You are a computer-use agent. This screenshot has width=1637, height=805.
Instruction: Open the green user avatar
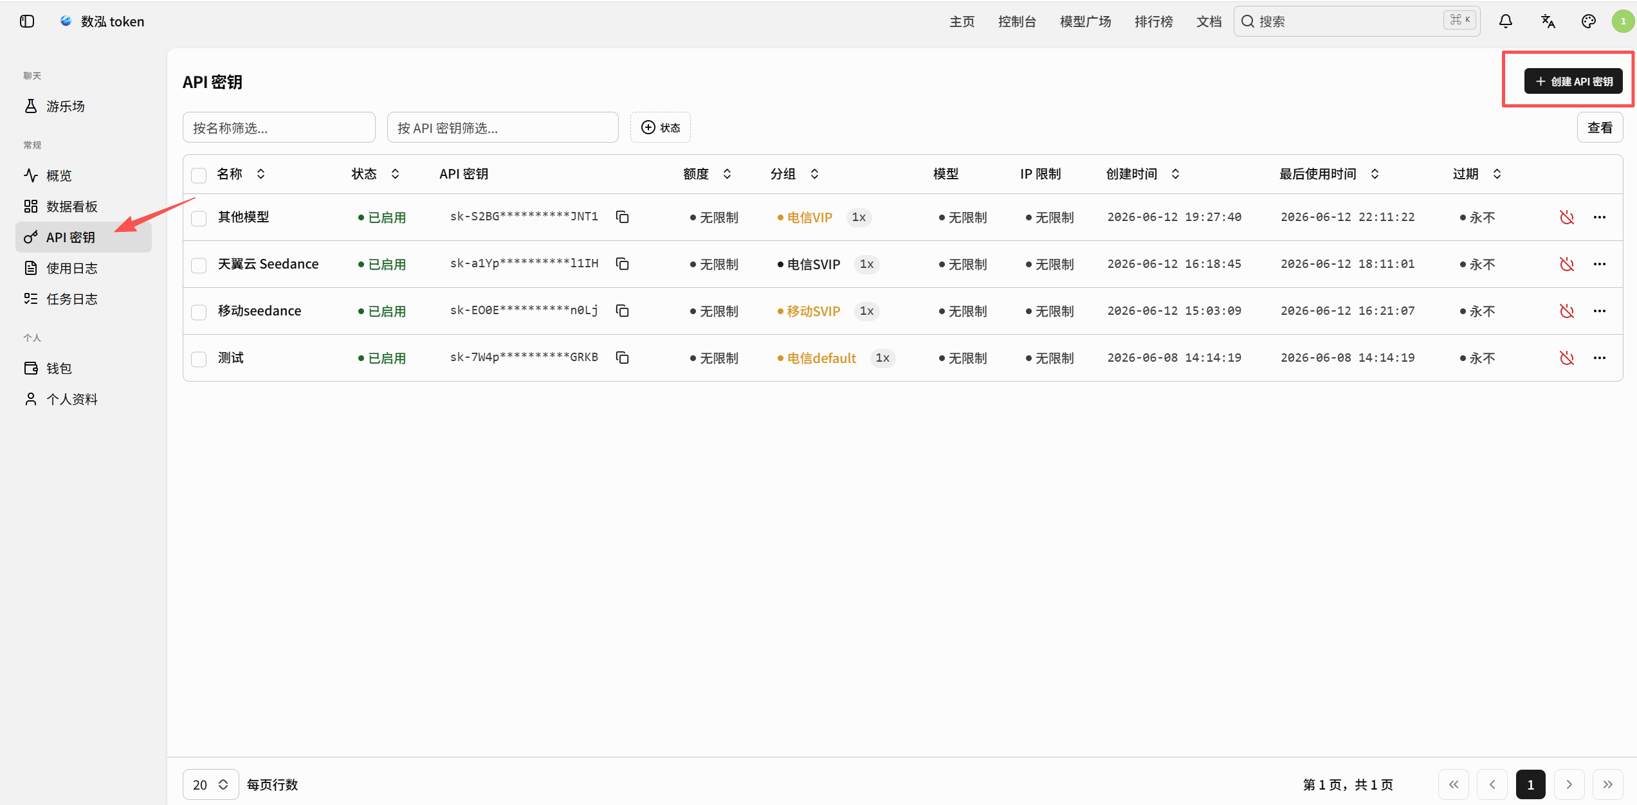tap(1623, 21)
